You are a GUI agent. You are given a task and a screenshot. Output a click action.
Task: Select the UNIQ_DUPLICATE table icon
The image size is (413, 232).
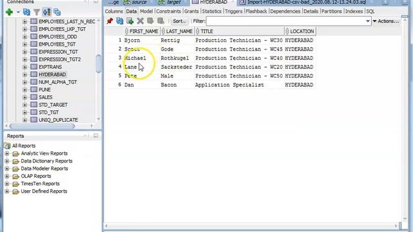coord(34,120)
